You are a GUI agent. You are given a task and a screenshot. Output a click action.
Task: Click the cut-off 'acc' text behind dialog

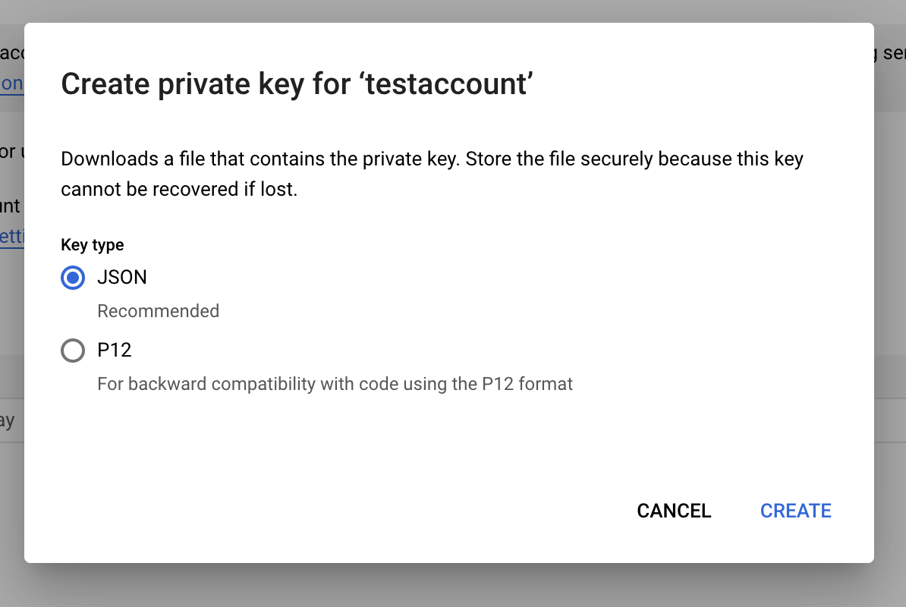pyautogui.click(x=12, y=53)
